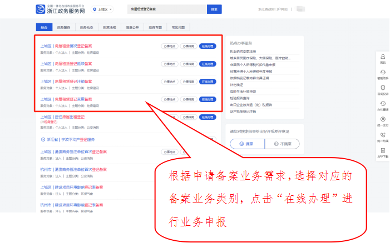Click the search input field containing 房屋租赁登记备案
390x243 pixels.
167,9
